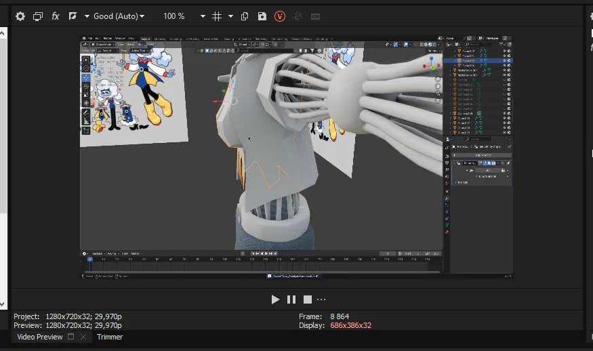Image resolution: width=593 pixels, height=351 pixels.
Task: Click the 100 % zoom field
Action: 174,16
